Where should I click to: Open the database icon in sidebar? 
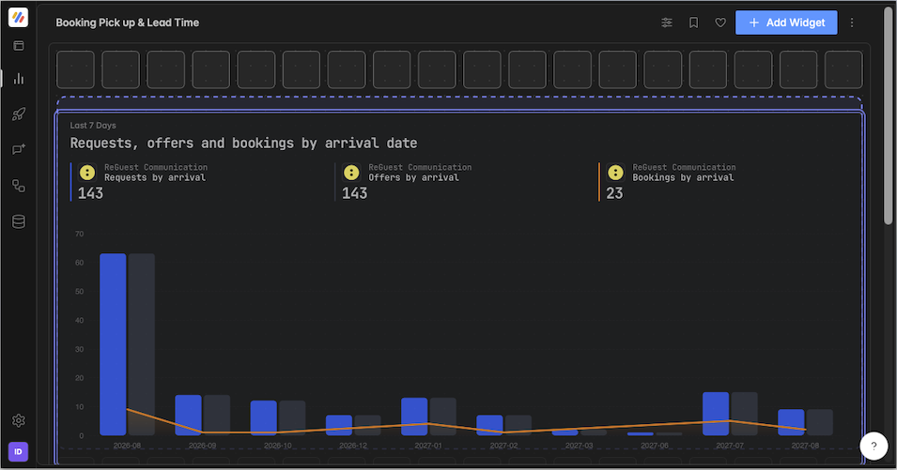pyautogui.click(x=18, y=221)
